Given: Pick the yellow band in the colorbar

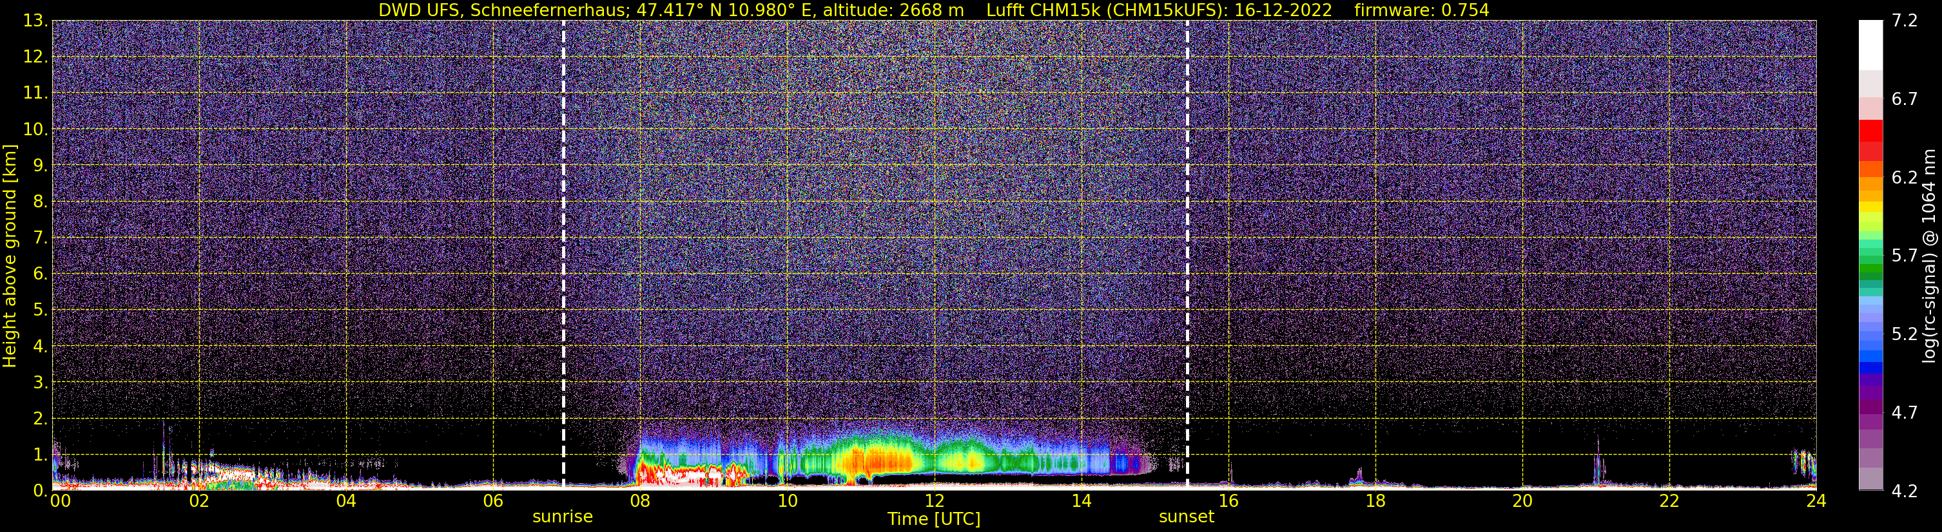Looking at the screenshot, I should (1870, 208).
